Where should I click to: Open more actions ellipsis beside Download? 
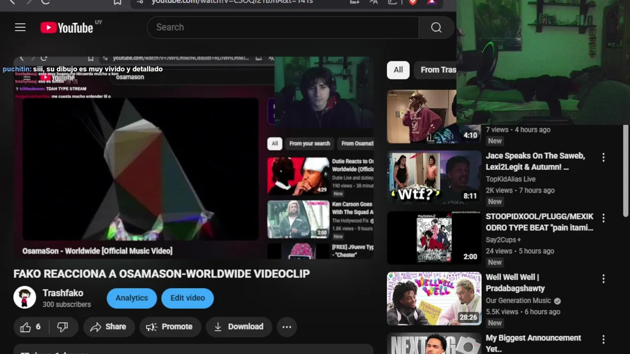coord(287,327)
